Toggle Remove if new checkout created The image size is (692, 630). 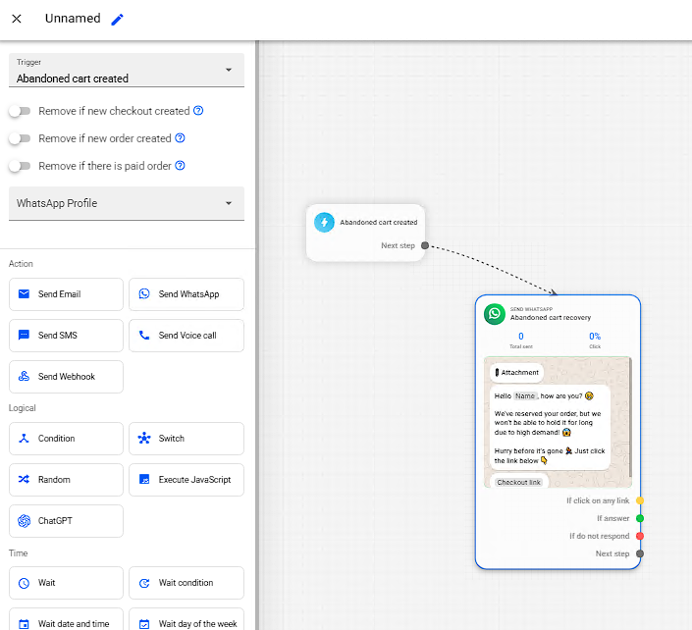coord(19,111)
